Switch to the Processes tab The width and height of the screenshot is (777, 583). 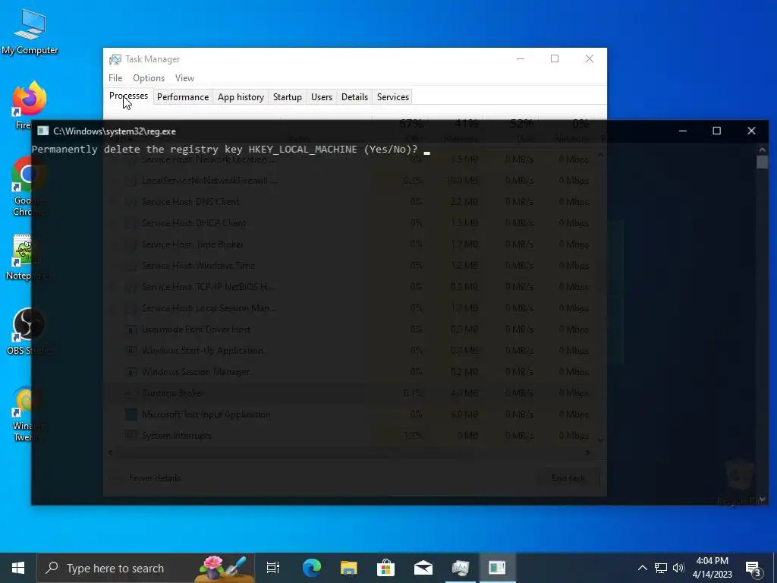(x=128, y=96)
